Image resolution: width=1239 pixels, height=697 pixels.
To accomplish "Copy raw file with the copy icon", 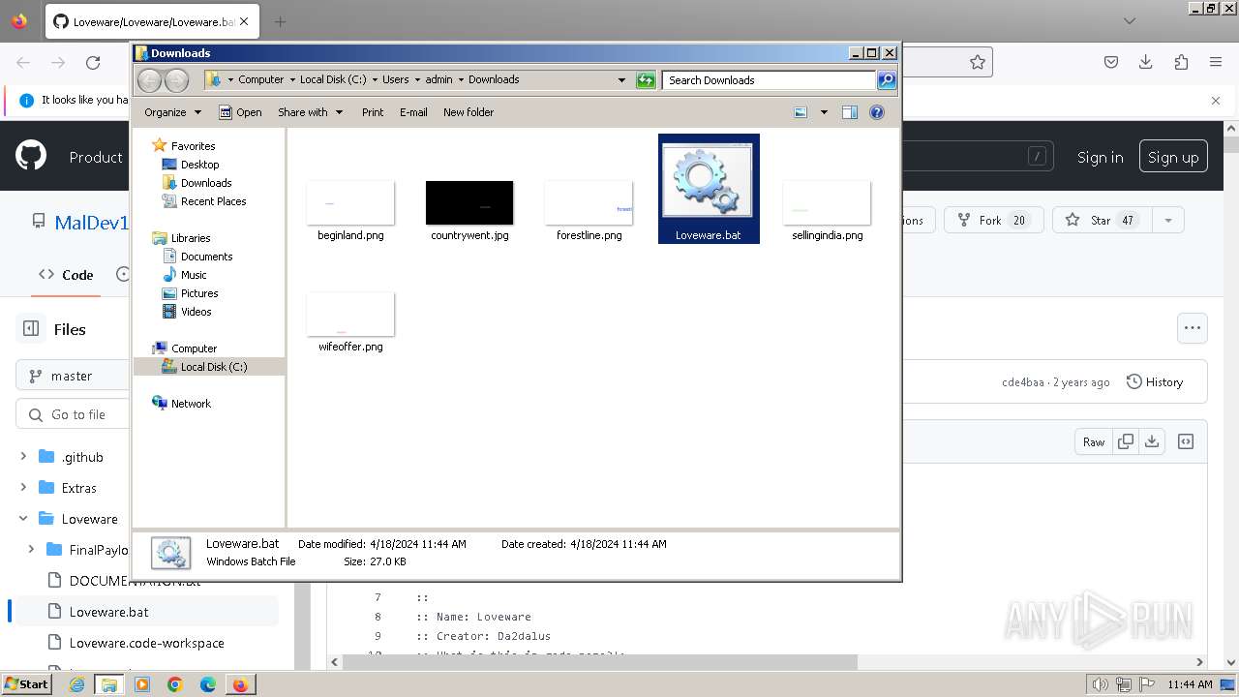I will [1126, 441].
